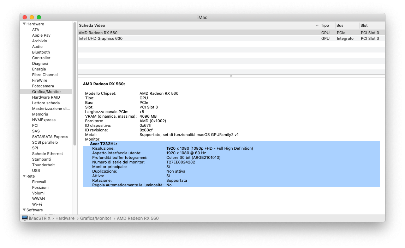Viewport: 405px width, 248px height.
Task: Collapse the Software section triangle
Action: (x=24, y=210)
